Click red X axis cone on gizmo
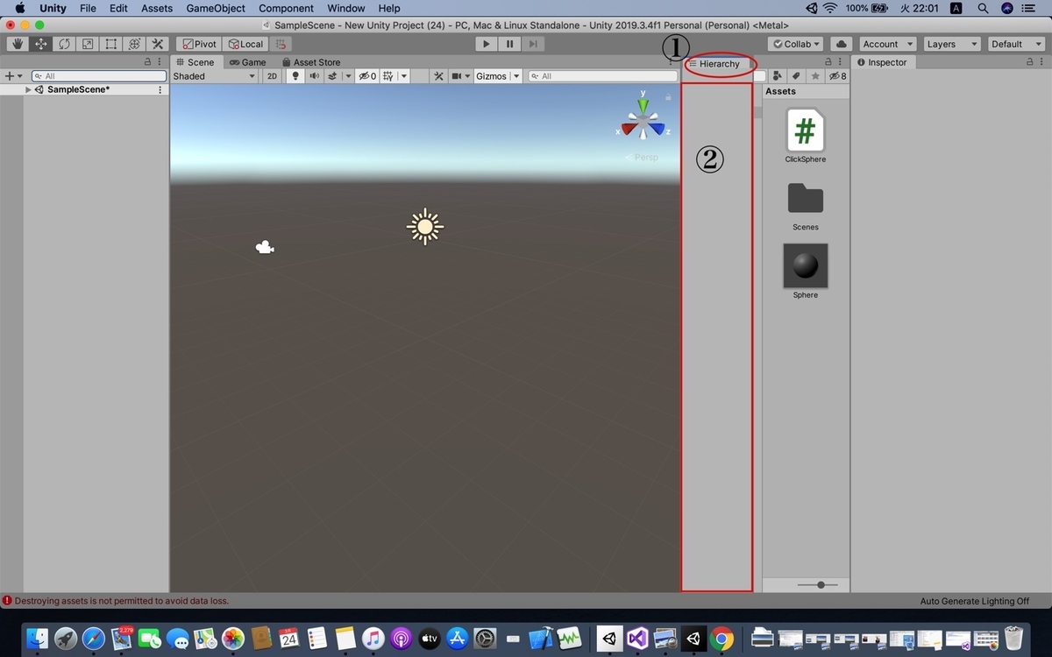1052x657 pixels. [x=628, y=129]
